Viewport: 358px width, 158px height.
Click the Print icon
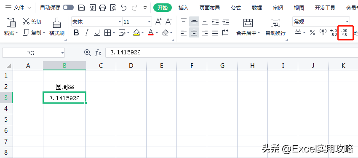point(102,8)
